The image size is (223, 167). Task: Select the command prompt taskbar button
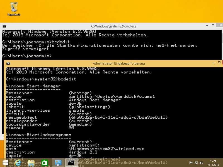click(x=71, y=163)
